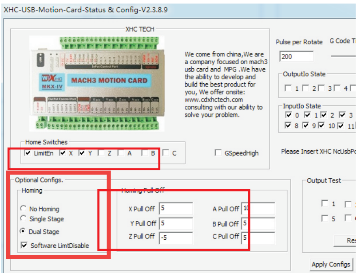Screen dimensions: 361x277
Task: Enable the B home switch checkbox
Action: pyautogui.click(x=145, y=153)
